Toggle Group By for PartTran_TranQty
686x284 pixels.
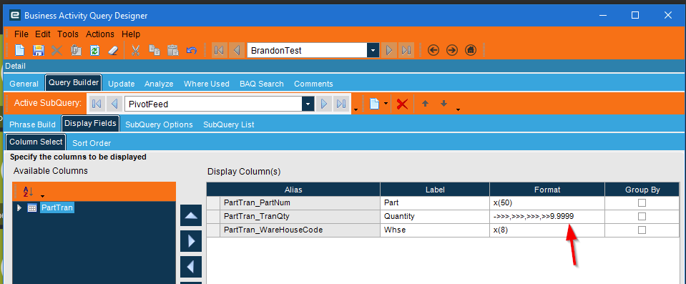642,216
